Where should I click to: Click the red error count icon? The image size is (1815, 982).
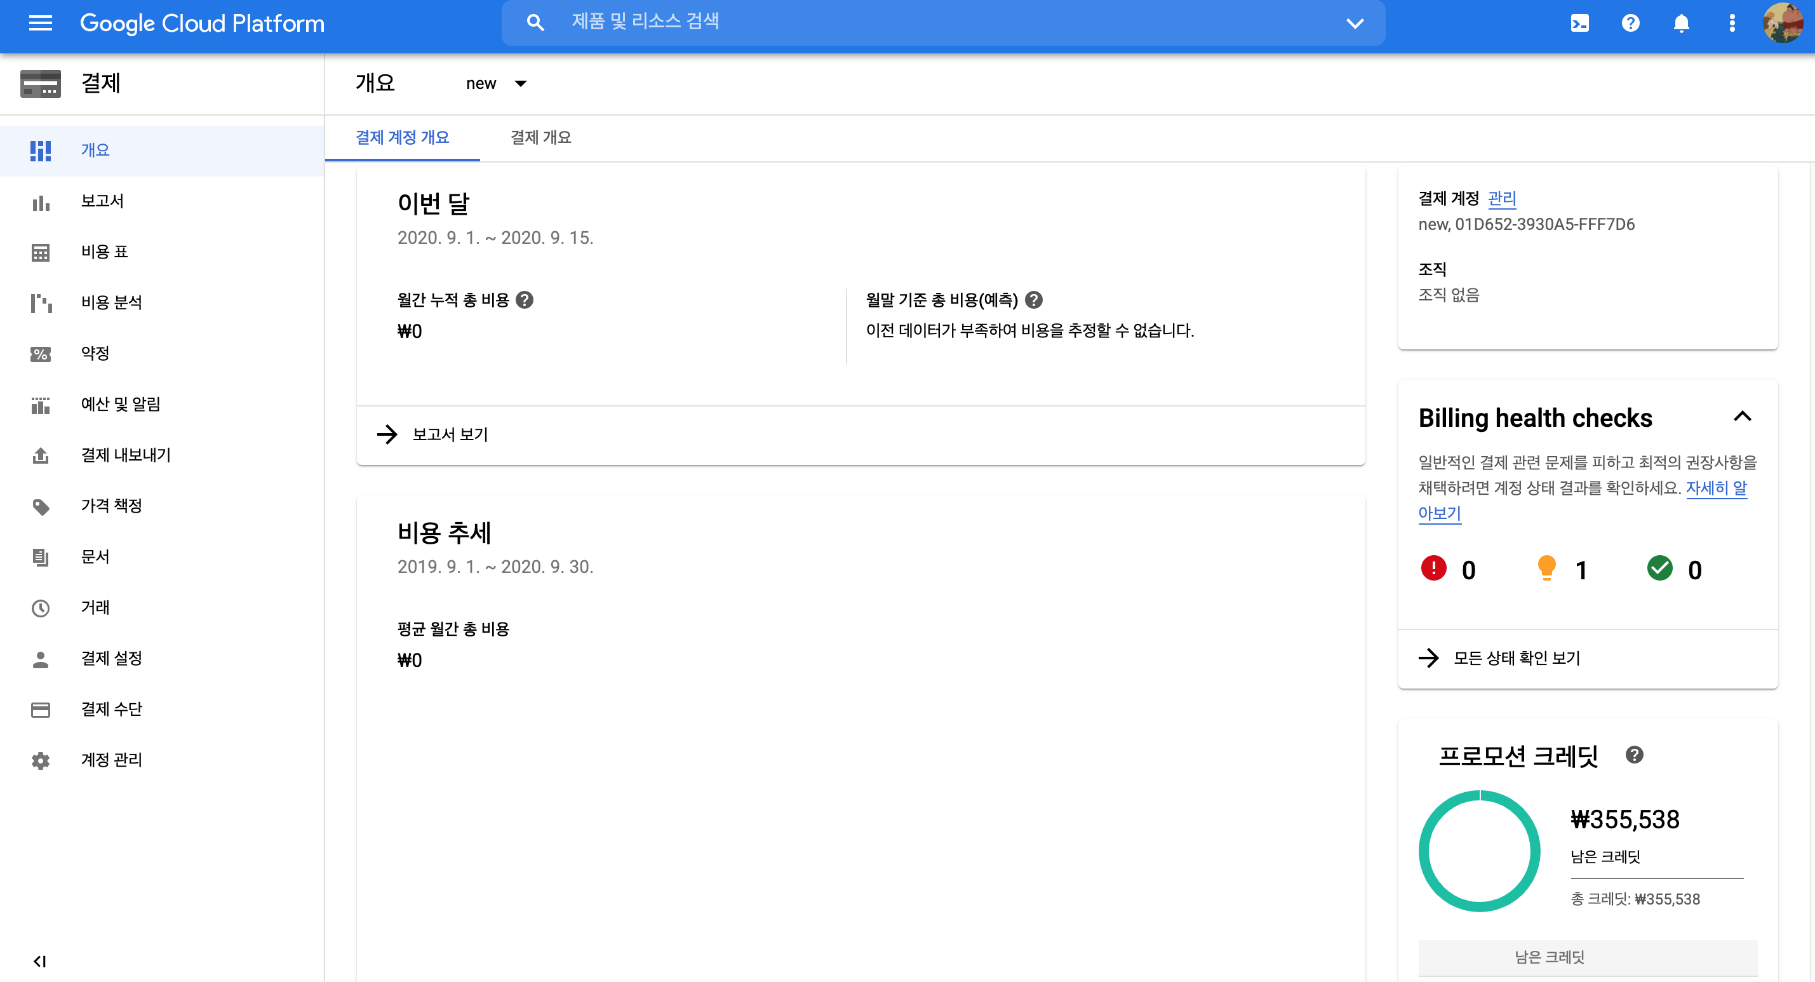pos(1433,568)
